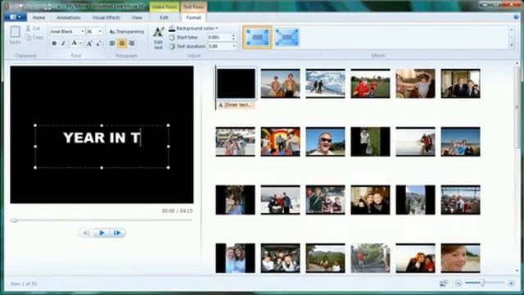Viewport: 524px width, 295px height.
Task: Open Help via question mark icon
Action: [516, 17]
